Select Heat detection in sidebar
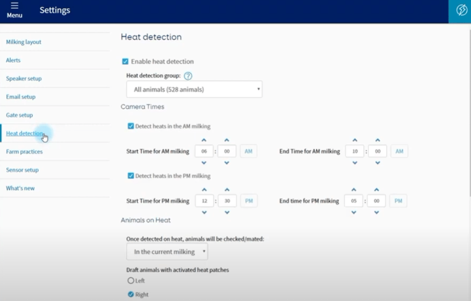 (x=25, y=133)
